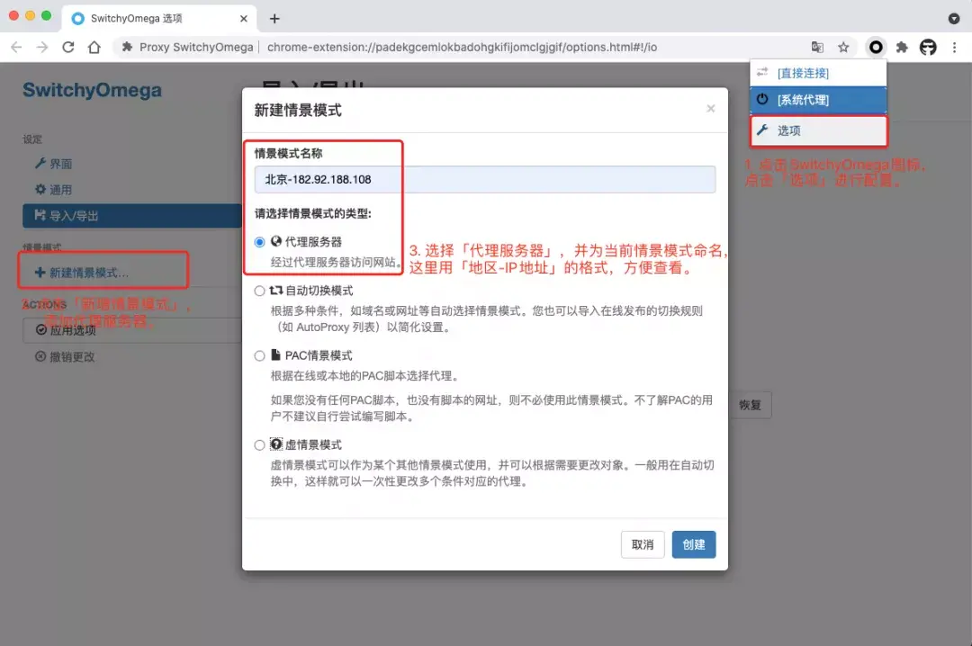Go to the browser home page

(94, 47)
